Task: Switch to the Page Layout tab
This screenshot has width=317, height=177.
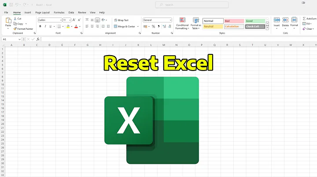Action: pos(42,12)
